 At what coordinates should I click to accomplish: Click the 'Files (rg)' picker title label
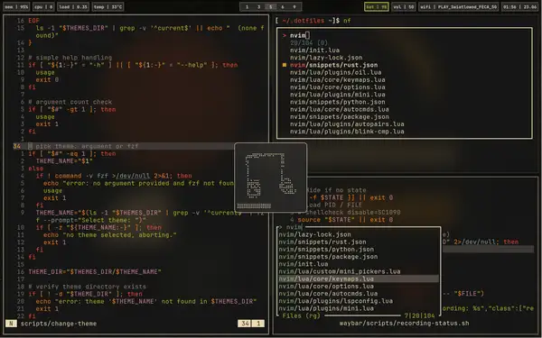(x=302, y=315)
